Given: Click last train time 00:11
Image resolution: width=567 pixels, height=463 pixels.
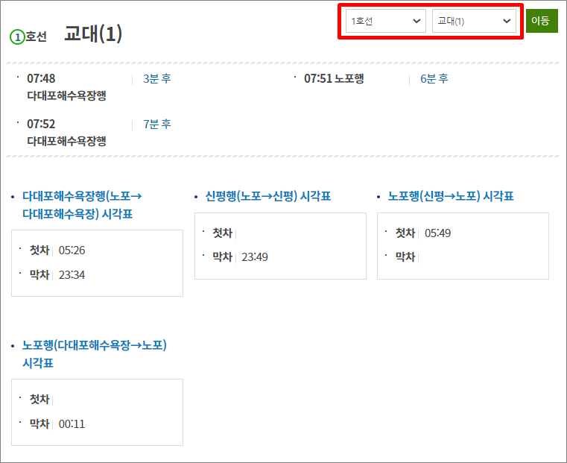Looking at the screenshot, I should coord(72,424).
